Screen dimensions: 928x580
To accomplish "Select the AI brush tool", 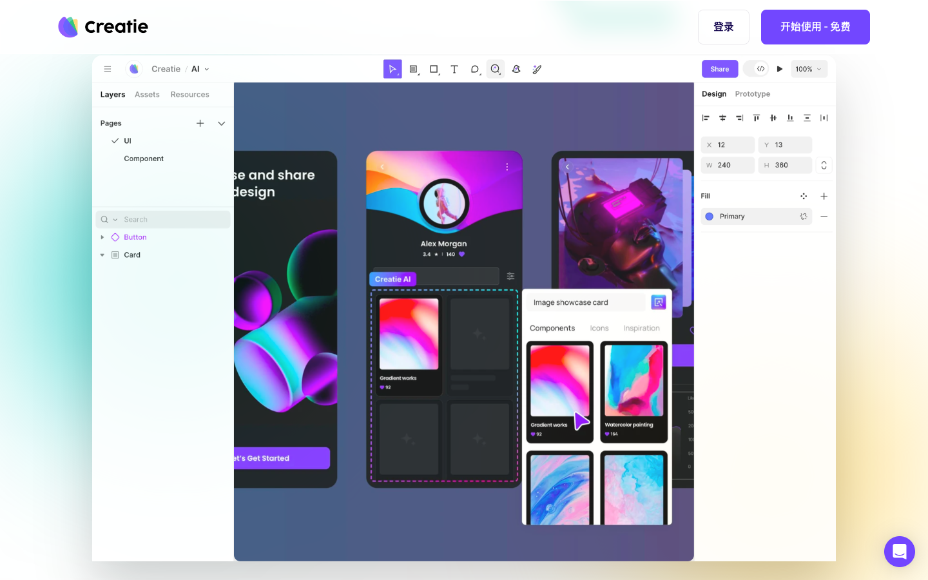I will tap(537, 69).
